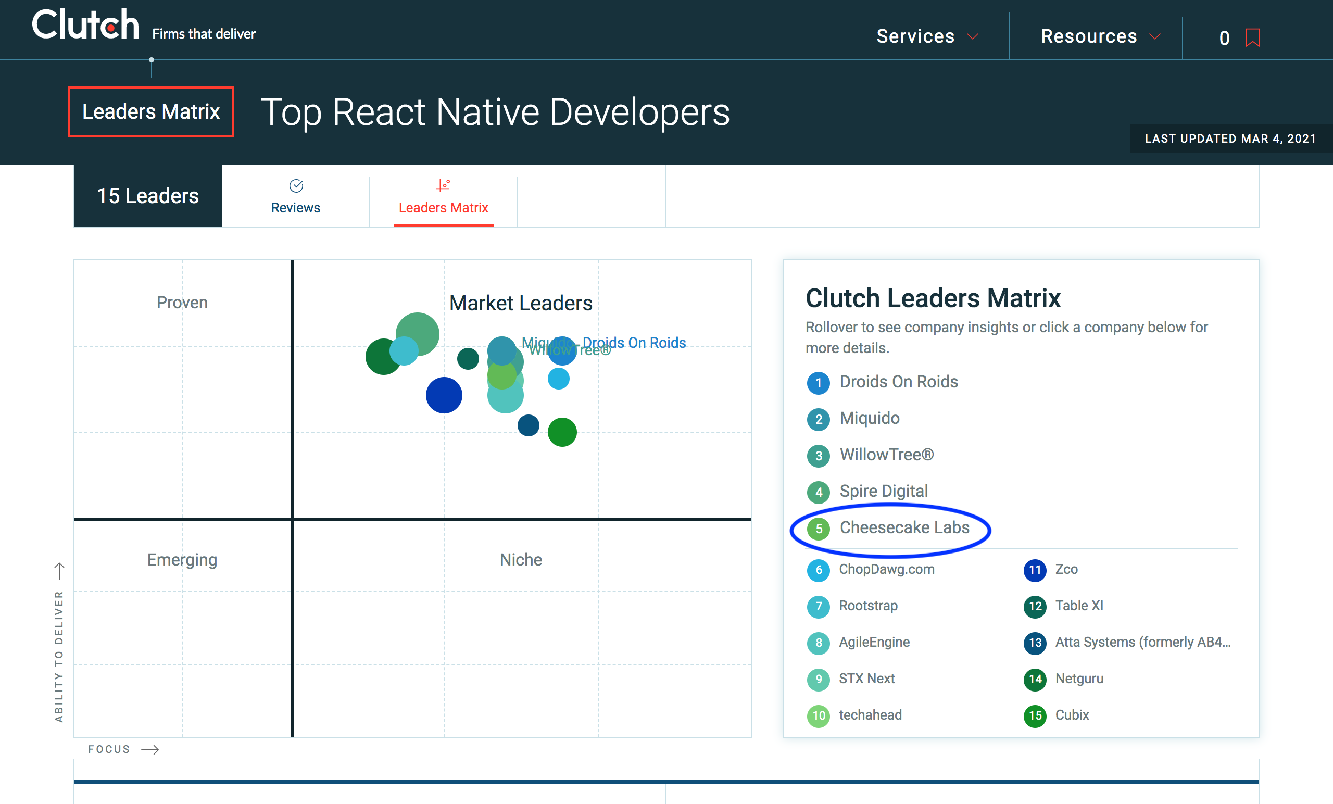
Task: Click the Niche quadrant label
Action: tap(520, 559)
